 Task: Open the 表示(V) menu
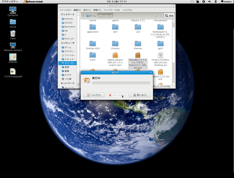tap(87, 10)
